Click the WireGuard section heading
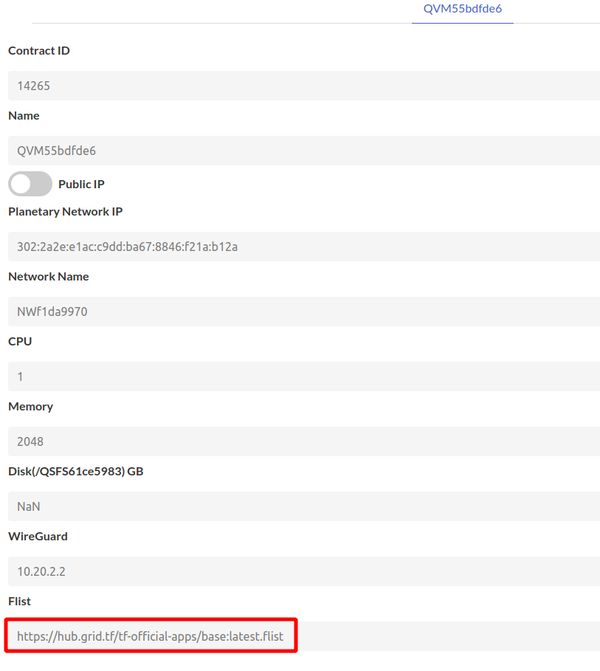 click(38, 536)
